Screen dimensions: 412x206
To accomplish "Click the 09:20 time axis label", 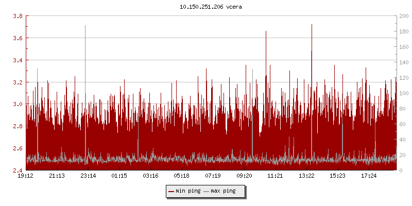I will (x=244, y=176).
